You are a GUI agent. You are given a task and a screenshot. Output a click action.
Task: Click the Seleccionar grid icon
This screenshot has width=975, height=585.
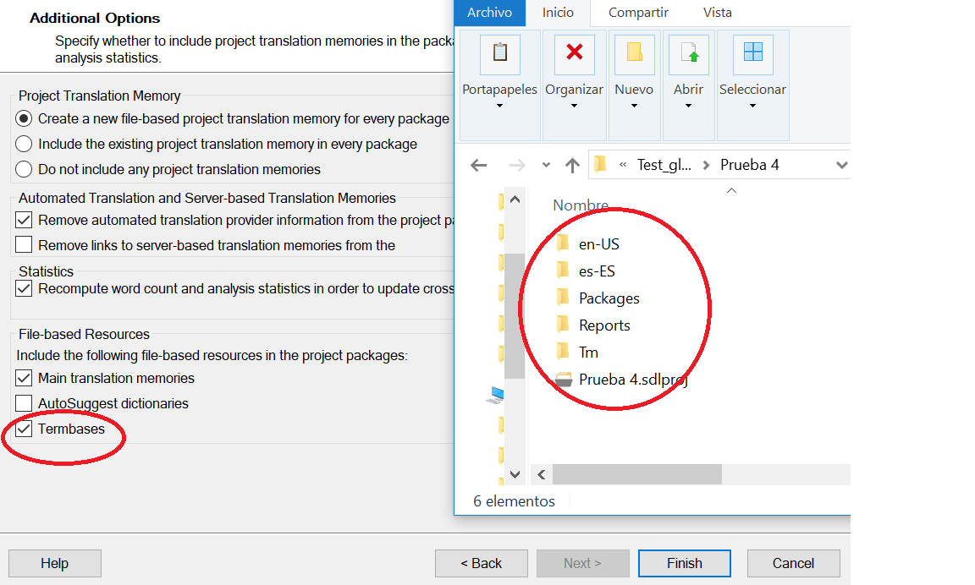(x=752, y=53)
